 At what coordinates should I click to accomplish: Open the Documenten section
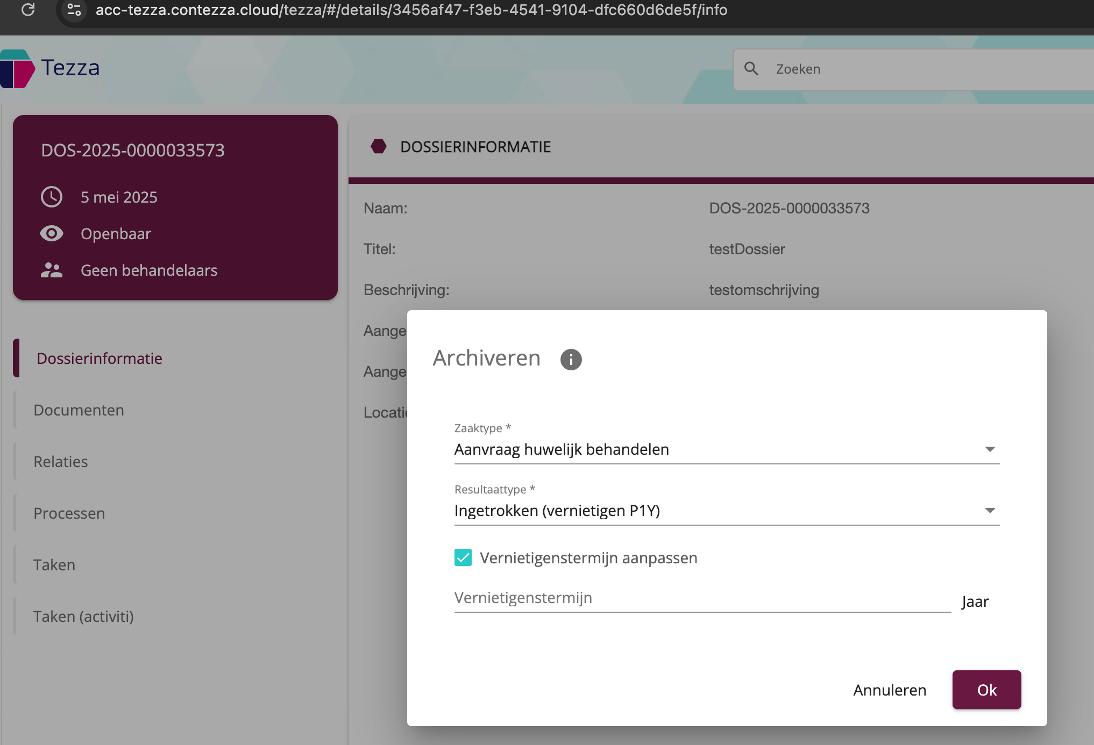click(x=79, y=410)
